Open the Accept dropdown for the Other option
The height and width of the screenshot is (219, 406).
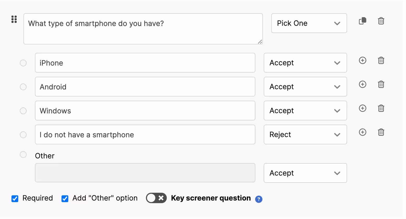tap(305, 173)
